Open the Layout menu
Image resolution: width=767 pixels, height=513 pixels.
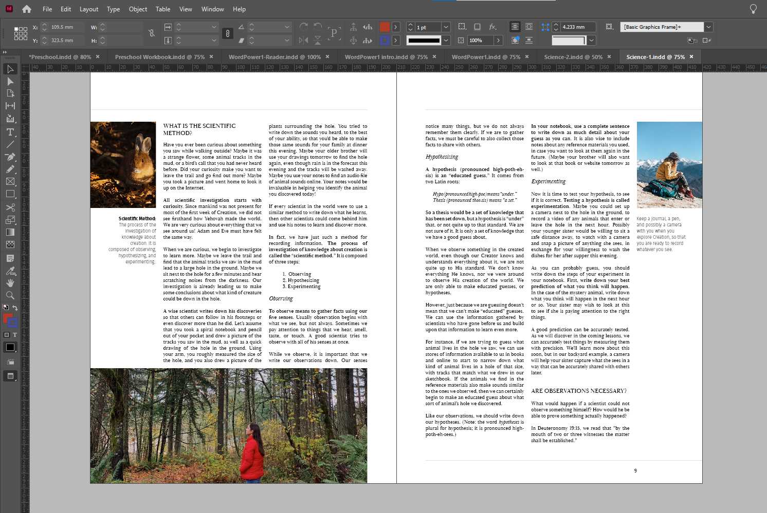click(88, 9)
